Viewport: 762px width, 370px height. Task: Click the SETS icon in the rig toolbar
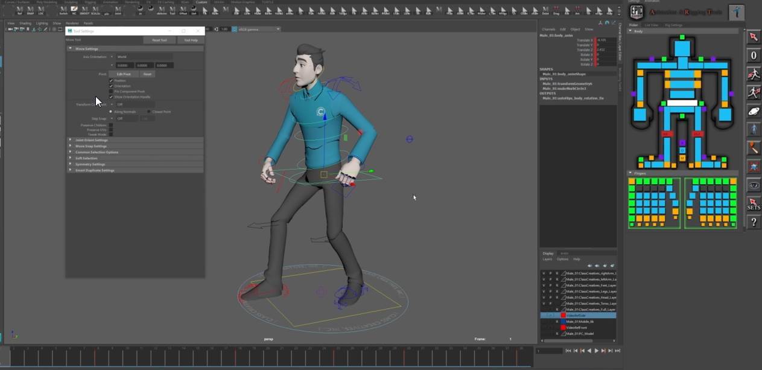coord(754,204)
